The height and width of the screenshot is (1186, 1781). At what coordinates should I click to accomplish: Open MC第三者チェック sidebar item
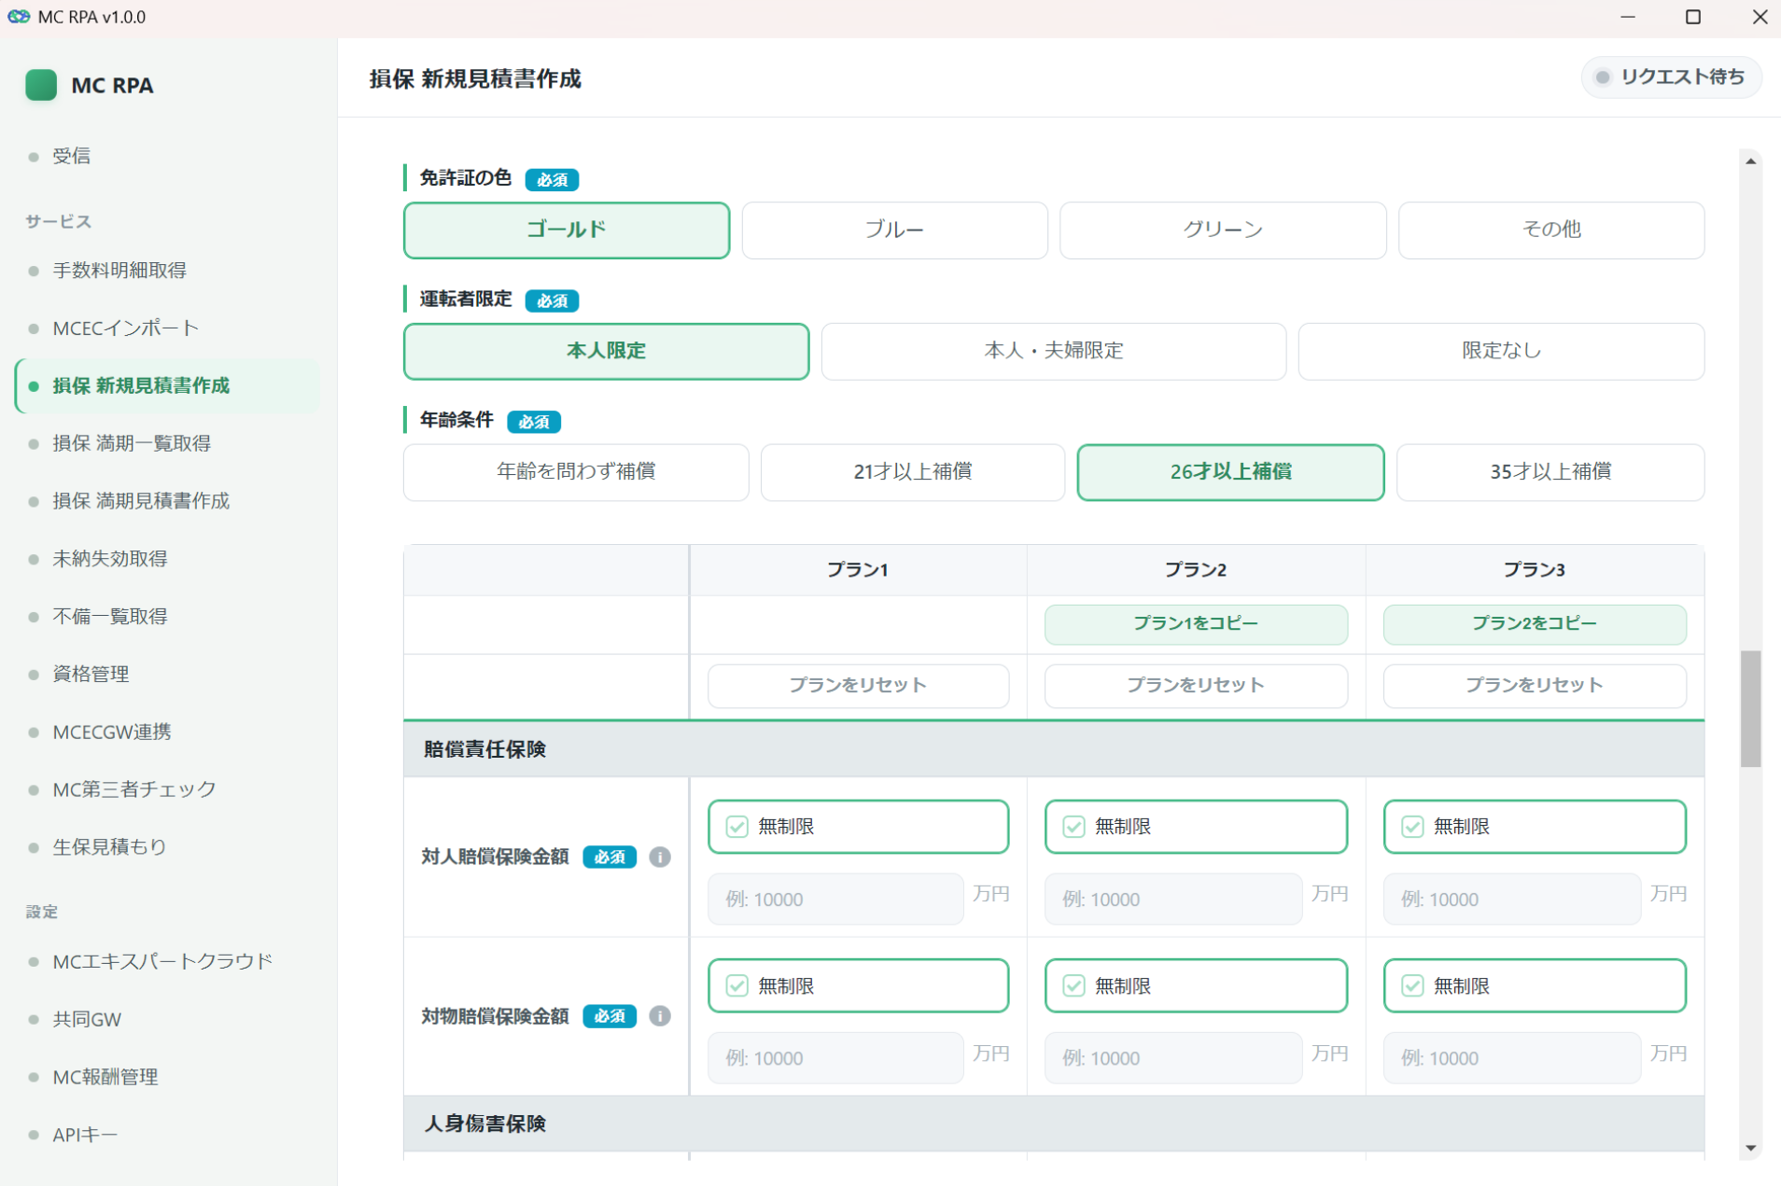168,789
